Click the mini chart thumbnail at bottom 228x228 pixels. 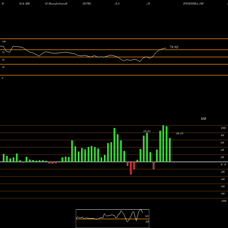[x=113, y=218]
